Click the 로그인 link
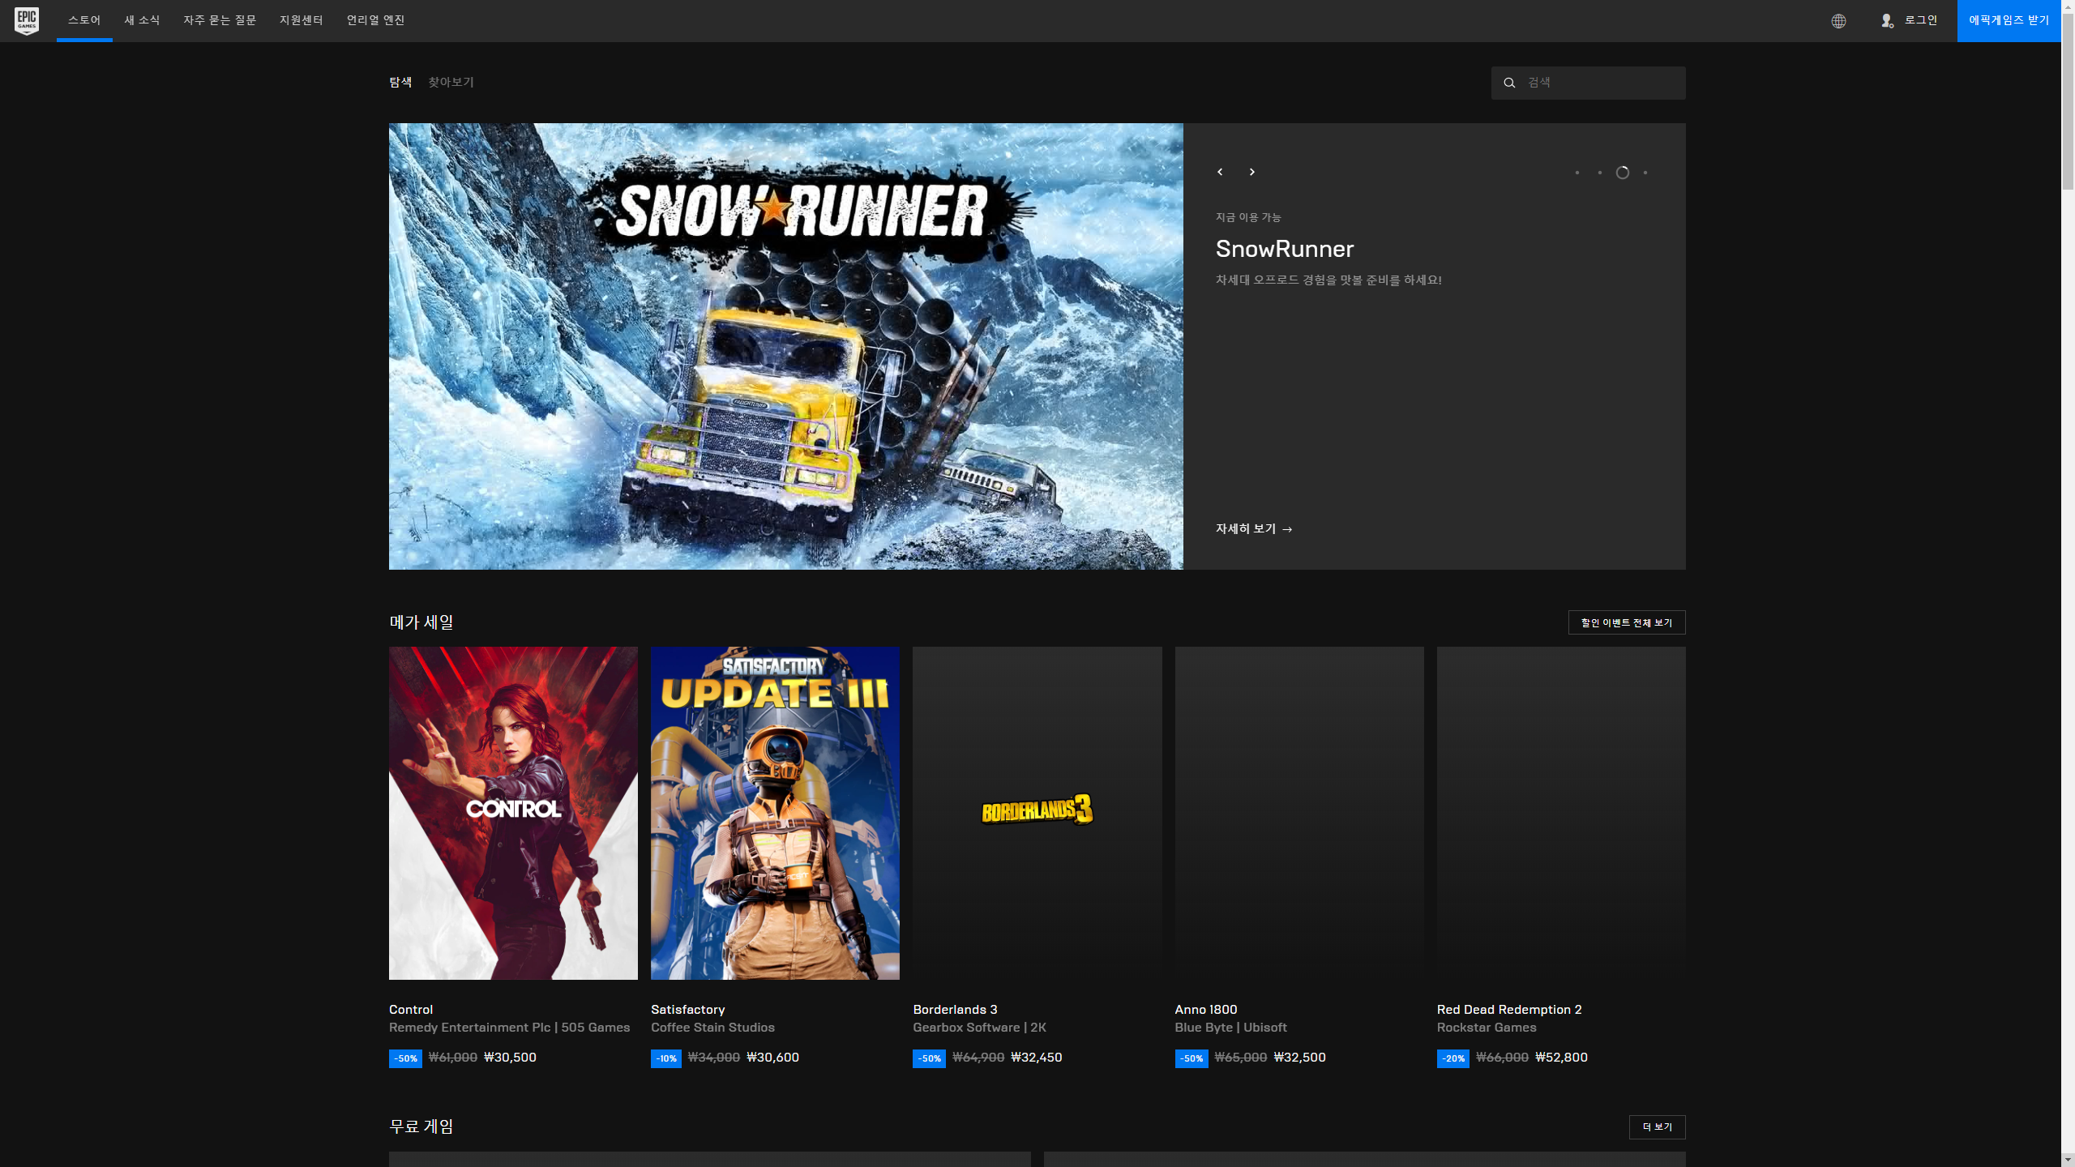2075x1167 pixels. click(x=1921, y=20)
